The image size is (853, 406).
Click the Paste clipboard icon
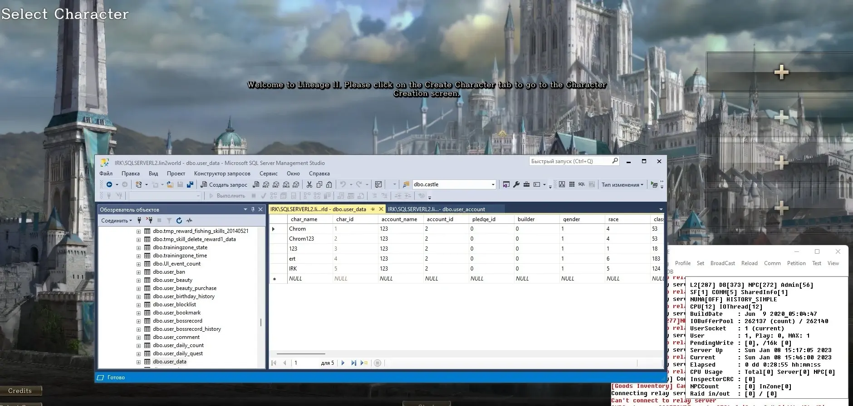click(329, 184)
